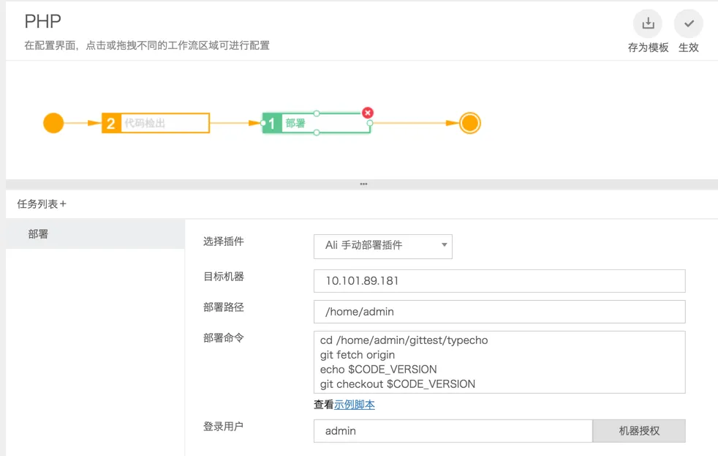
Task: Select the end node circle in the workflow
Action: point(469,123)
